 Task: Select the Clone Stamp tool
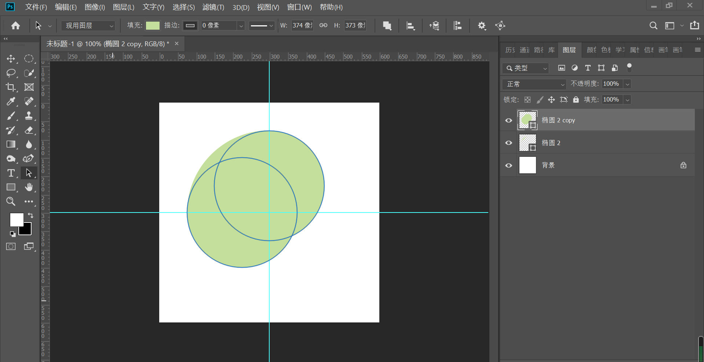point(29,116)
